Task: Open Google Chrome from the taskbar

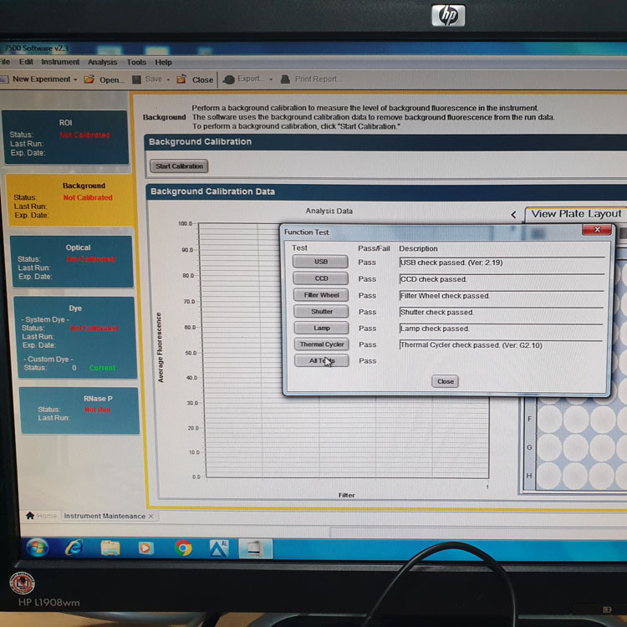Action: pyautogui.click(x=184, y=548)
